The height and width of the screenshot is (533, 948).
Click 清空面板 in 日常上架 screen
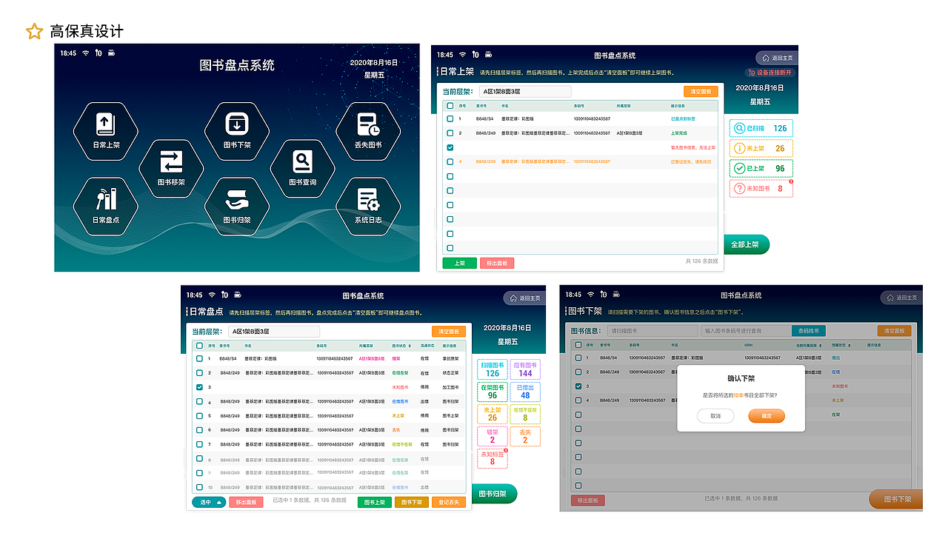701,92
